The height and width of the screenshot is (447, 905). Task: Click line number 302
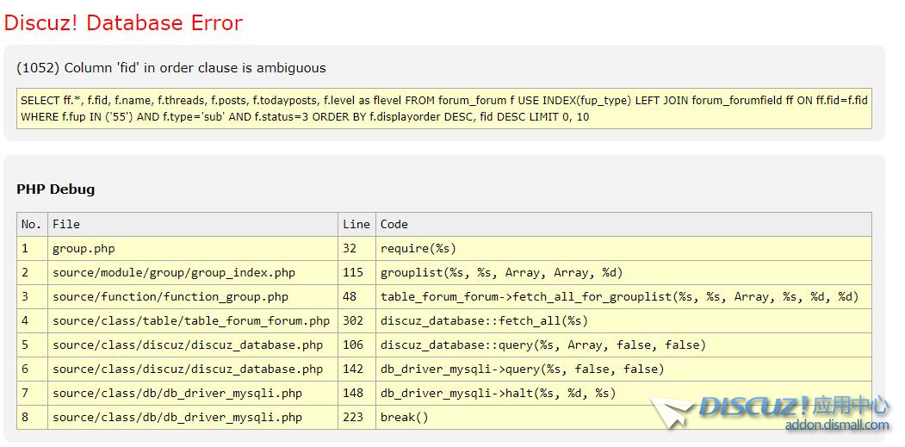pyautogui.click(x=356, y=320)
